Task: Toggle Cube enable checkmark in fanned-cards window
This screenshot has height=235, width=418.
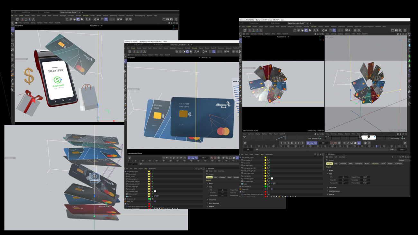Action: [269, 184]
